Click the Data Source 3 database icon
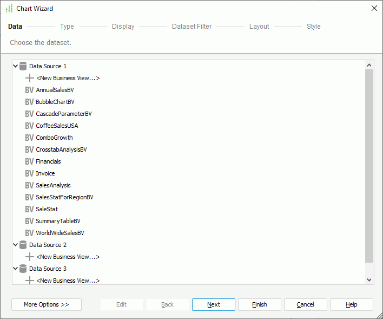 click(x=23, y=269)
